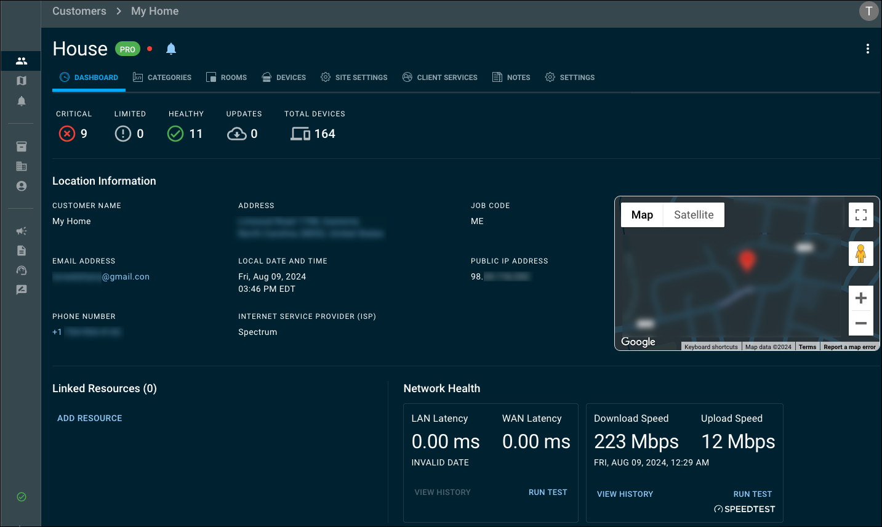Click the Add Resource link
882x527 pixels.
click(x=90, y=418)
